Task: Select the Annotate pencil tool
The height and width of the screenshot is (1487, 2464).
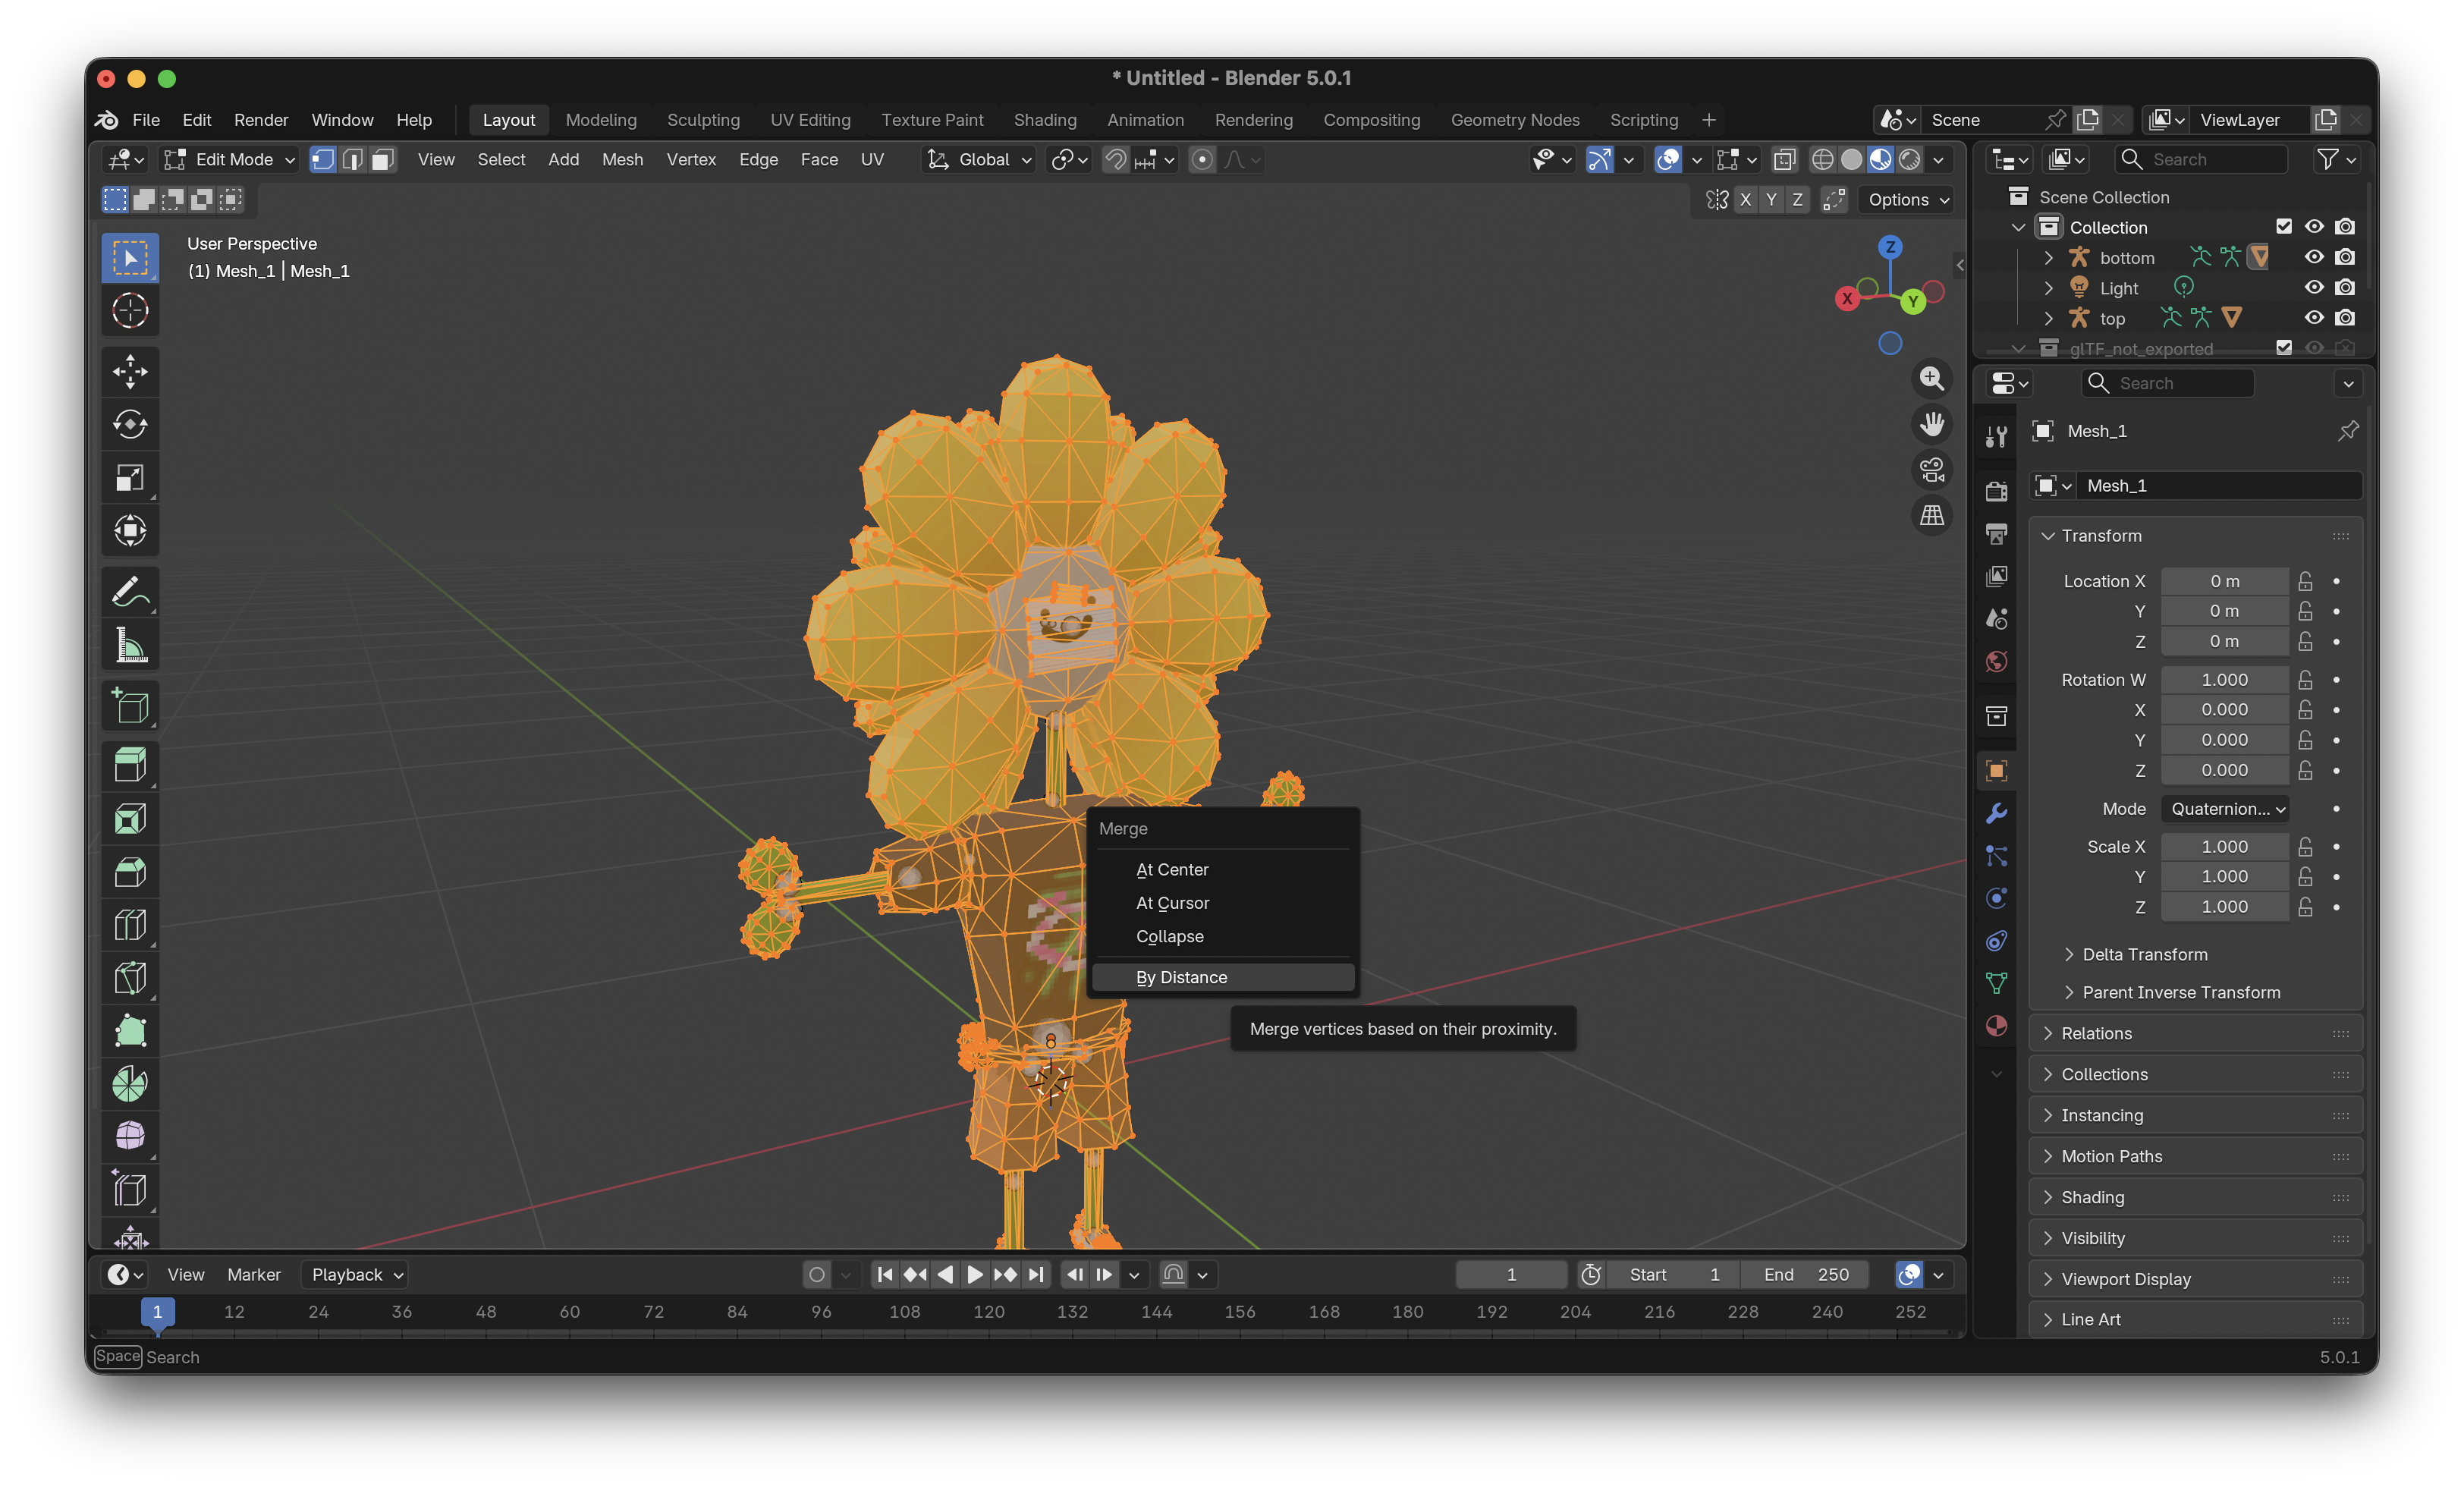Action: pyautogui.click(x=130, y=592)
